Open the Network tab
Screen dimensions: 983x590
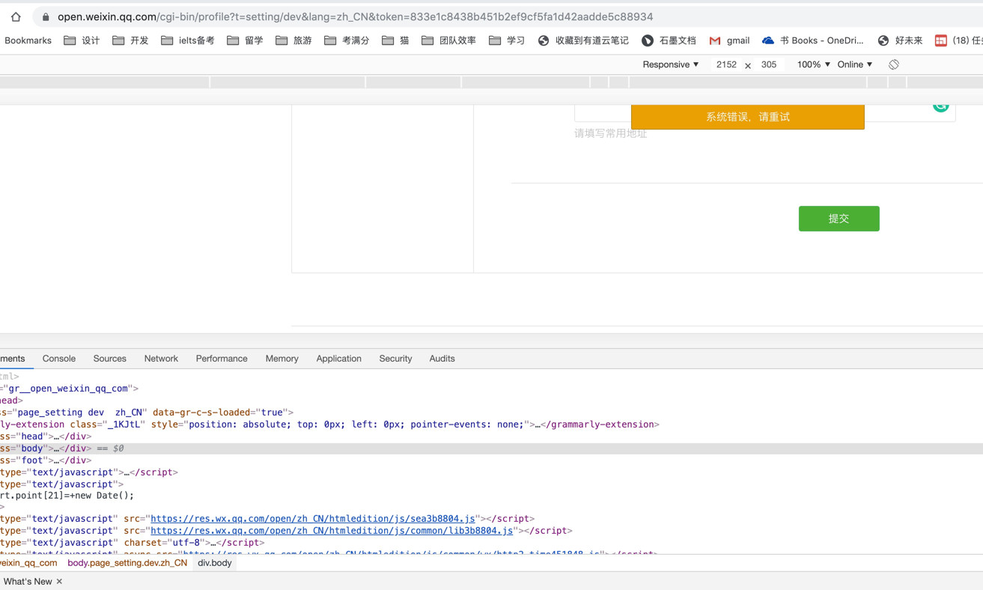tap(161, 359)
